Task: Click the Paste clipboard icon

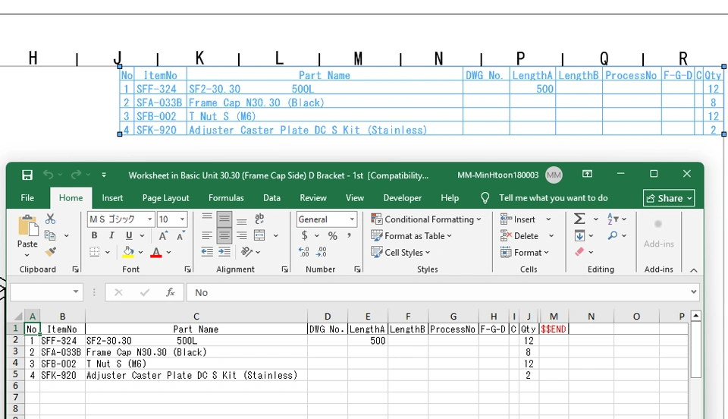Action: [x=27, y=226]
